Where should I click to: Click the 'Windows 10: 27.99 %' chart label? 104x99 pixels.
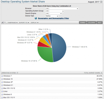click(29, 61)
